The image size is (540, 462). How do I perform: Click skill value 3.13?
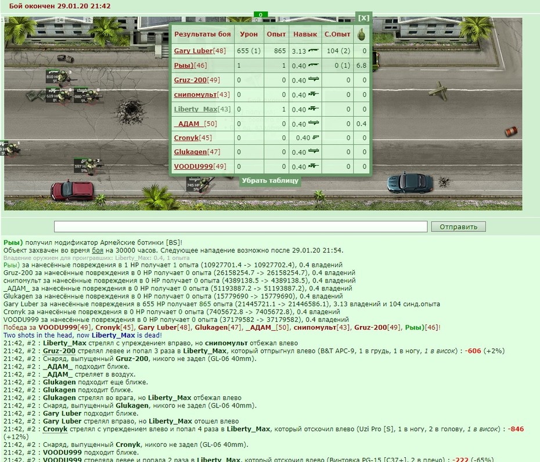point(298,51)
